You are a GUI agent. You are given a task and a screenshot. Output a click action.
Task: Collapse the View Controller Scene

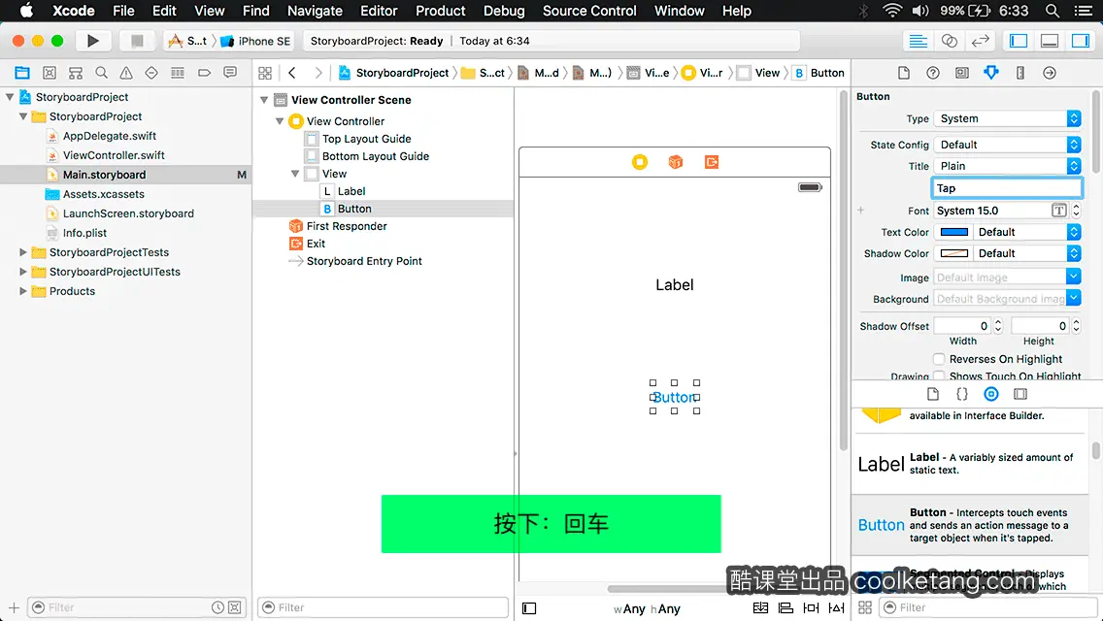click(264, 100)
